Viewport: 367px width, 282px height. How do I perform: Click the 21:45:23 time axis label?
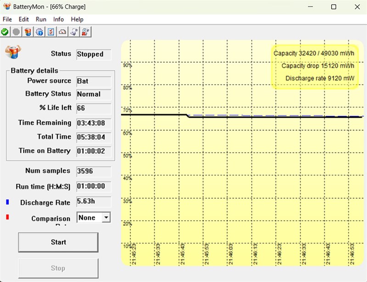point(133,254)
